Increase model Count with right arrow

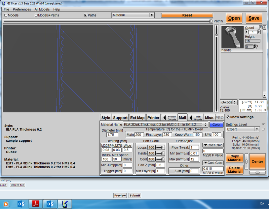point(259,32)
